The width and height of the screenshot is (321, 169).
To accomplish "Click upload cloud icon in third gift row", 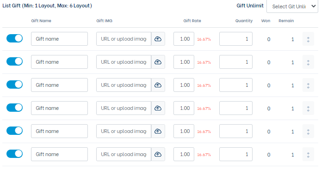I will 158,85.
